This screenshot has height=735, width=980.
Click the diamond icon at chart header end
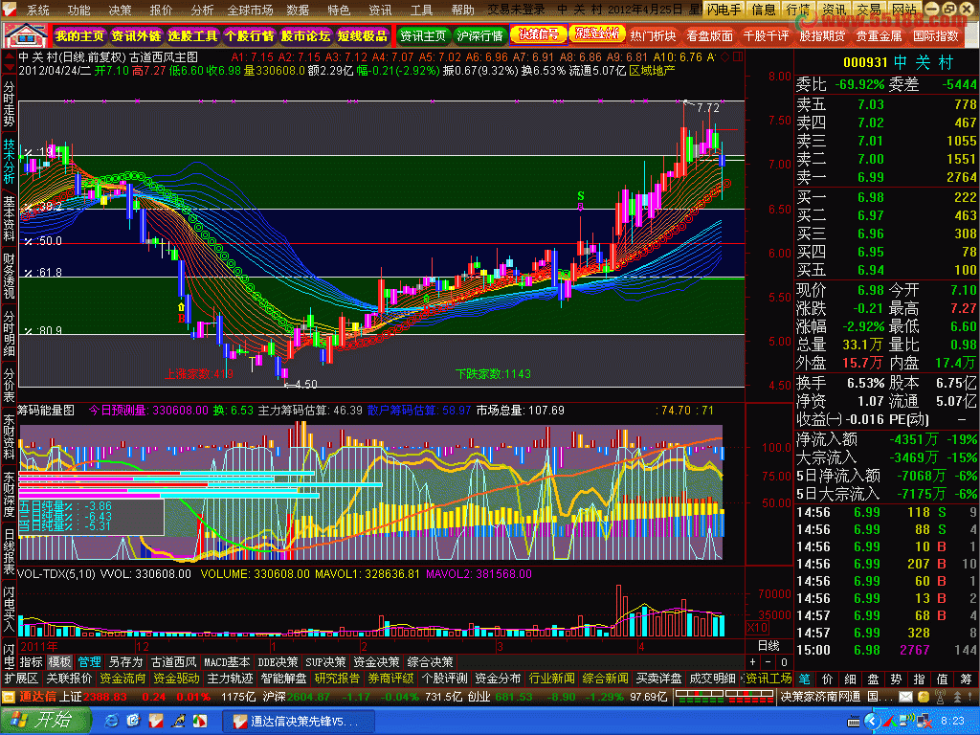pyautogui.click(x=725, y=57)
